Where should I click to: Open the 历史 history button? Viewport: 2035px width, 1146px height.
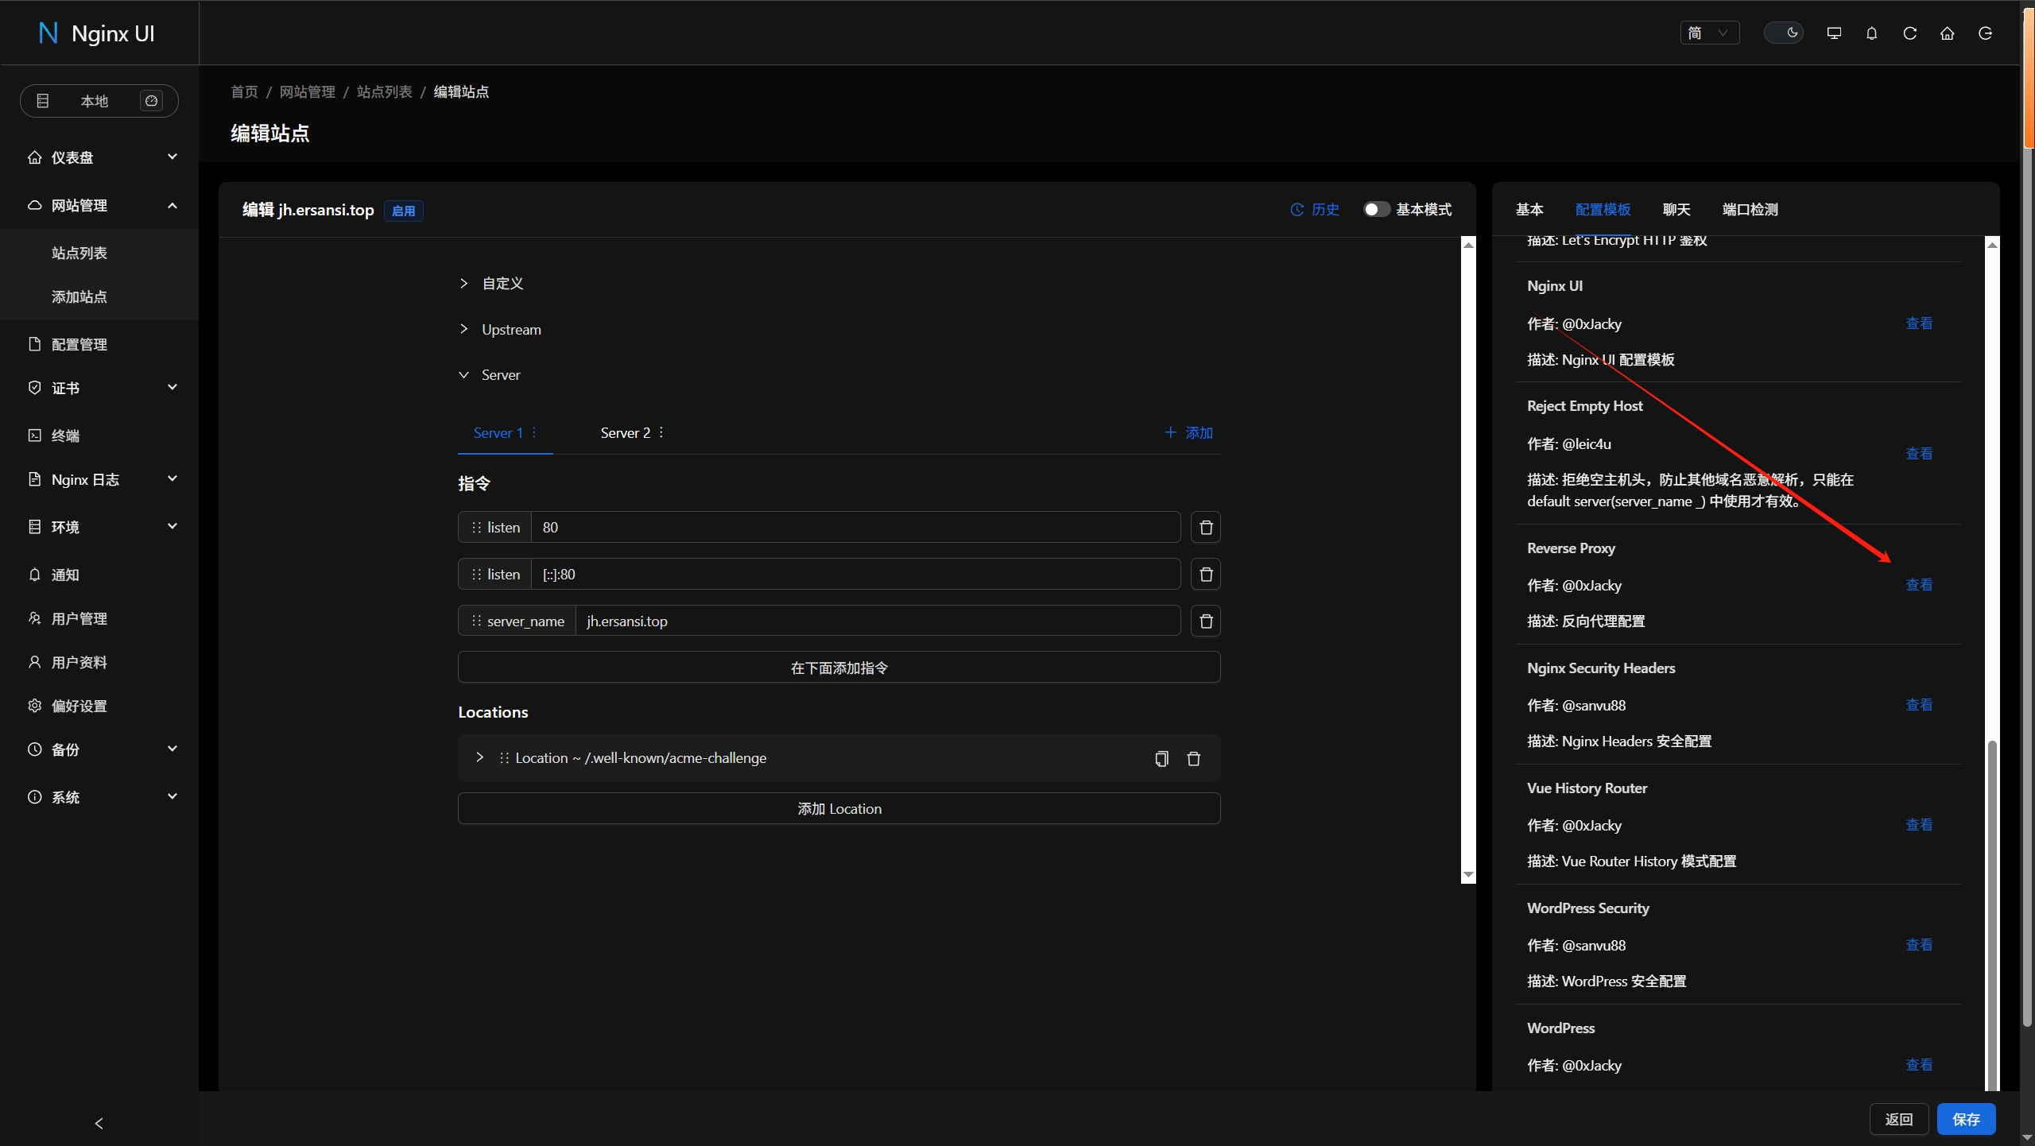pyautogui.click(x=1315, y=210)
